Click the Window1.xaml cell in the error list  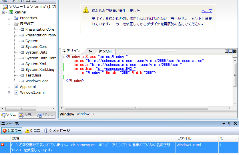(197, 148)
